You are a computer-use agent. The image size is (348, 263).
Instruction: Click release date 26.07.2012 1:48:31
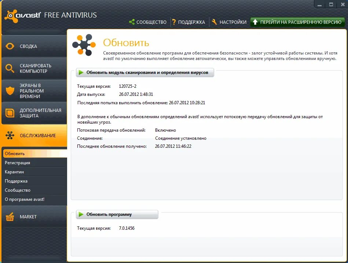[x=136, y=94]
